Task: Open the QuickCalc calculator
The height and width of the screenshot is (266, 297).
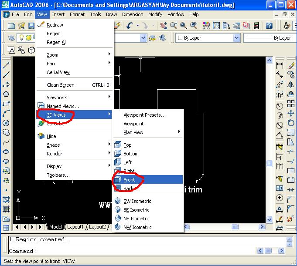Action: click(256, 26)
